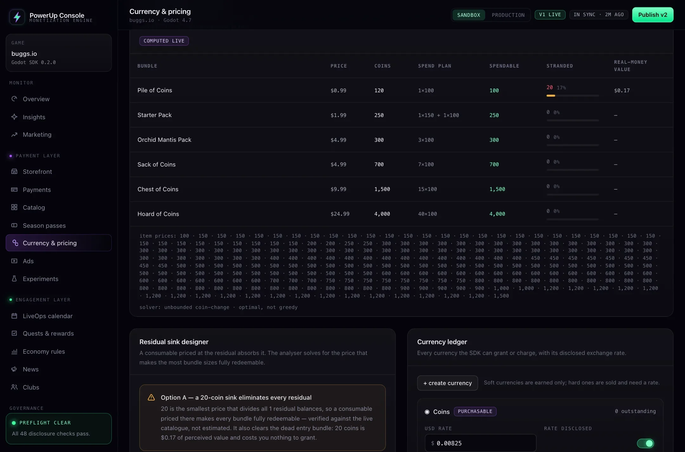Click the Sack of Coins 7×100 spend plan
The width and height of the screenshot is (685, 452).
[426, 164]
